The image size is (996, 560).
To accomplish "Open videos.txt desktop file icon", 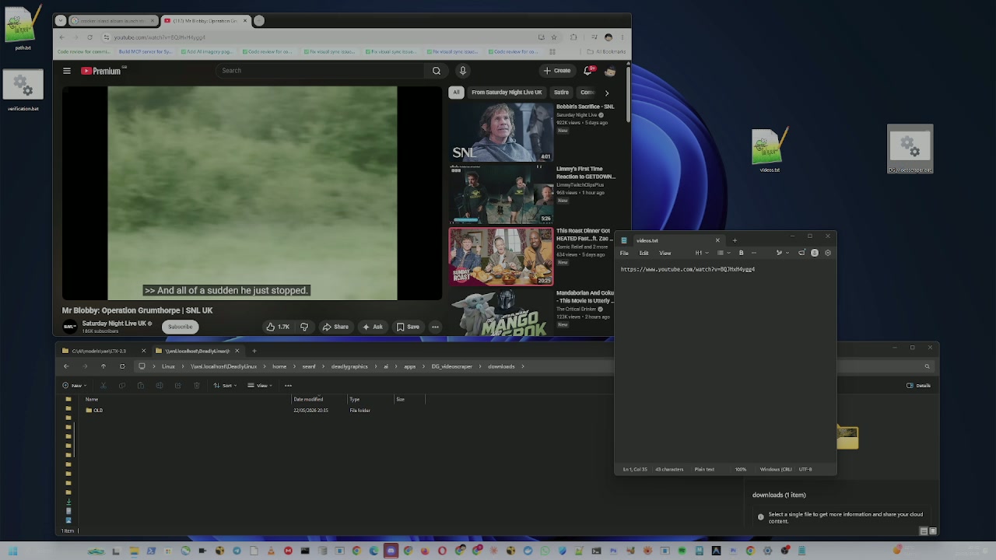I will 770,150.
